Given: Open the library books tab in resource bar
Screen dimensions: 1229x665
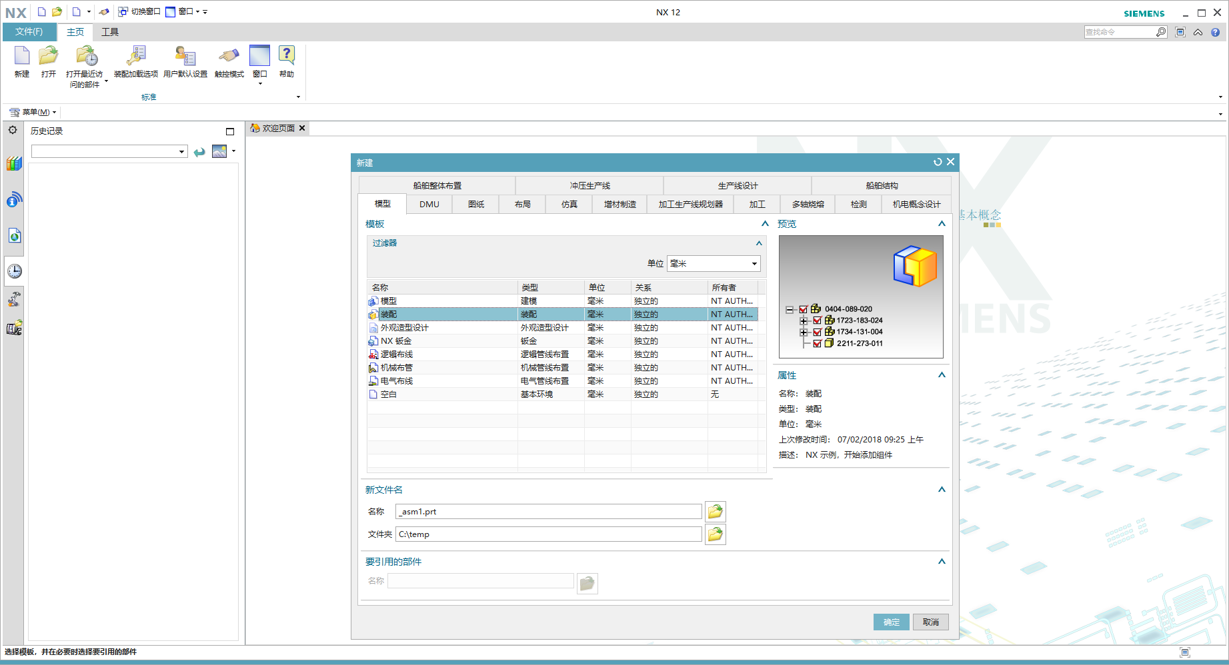Looking at the screenshot, I should pyautogui.click(x=14, y=163).
